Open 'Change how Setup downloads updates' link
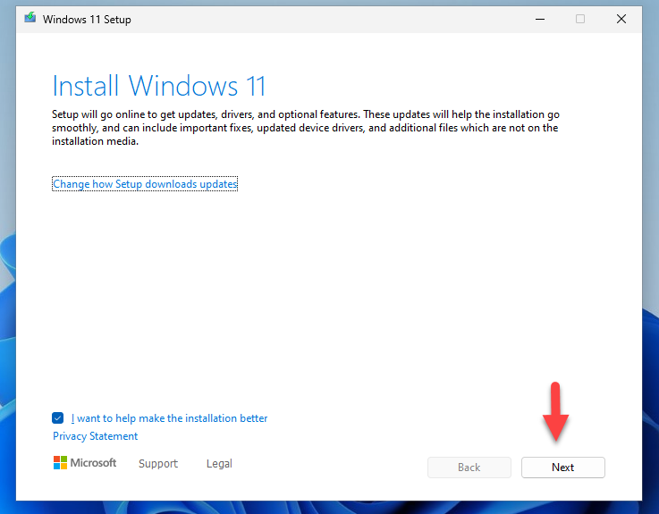The width and height of the screenshot is (659, 514). coord(145,184)
